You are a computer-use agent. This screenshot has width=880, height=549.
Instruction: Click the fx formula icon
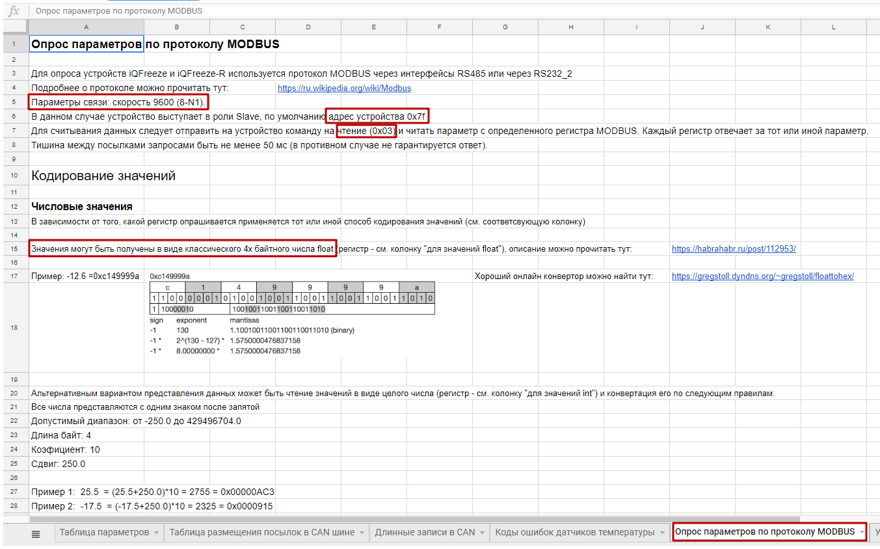coord(14,10)
